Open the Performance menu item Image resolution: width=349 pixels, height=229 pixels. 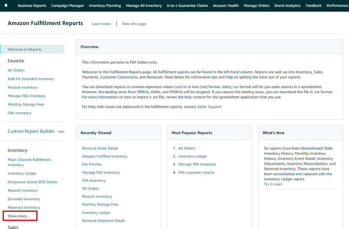(x=338, y=5)
